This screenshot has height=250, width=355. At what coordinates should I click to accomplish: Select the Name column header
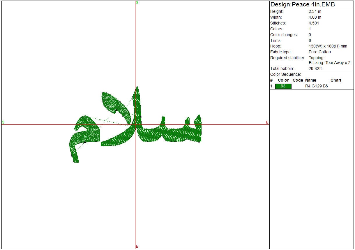[310, 80]
